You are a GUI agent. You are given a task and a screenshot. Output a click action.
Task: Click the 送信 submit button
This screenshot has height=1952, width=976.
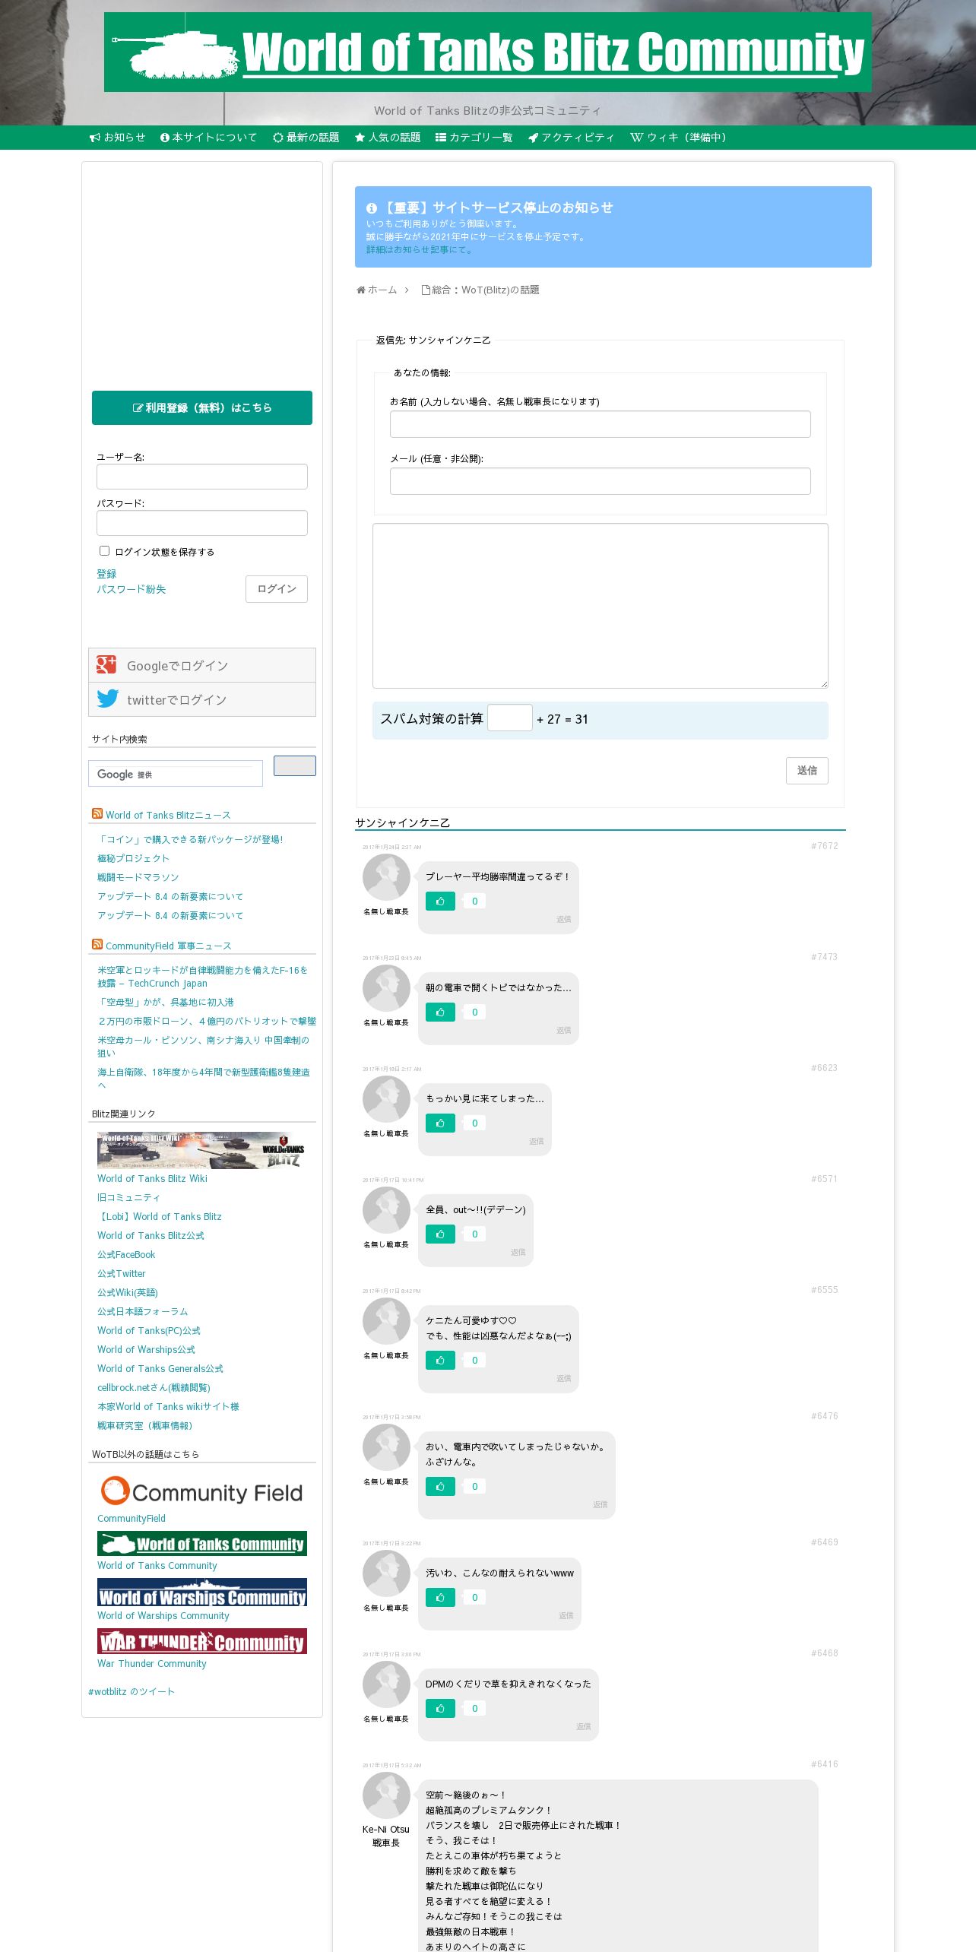[x=807, y=771]
